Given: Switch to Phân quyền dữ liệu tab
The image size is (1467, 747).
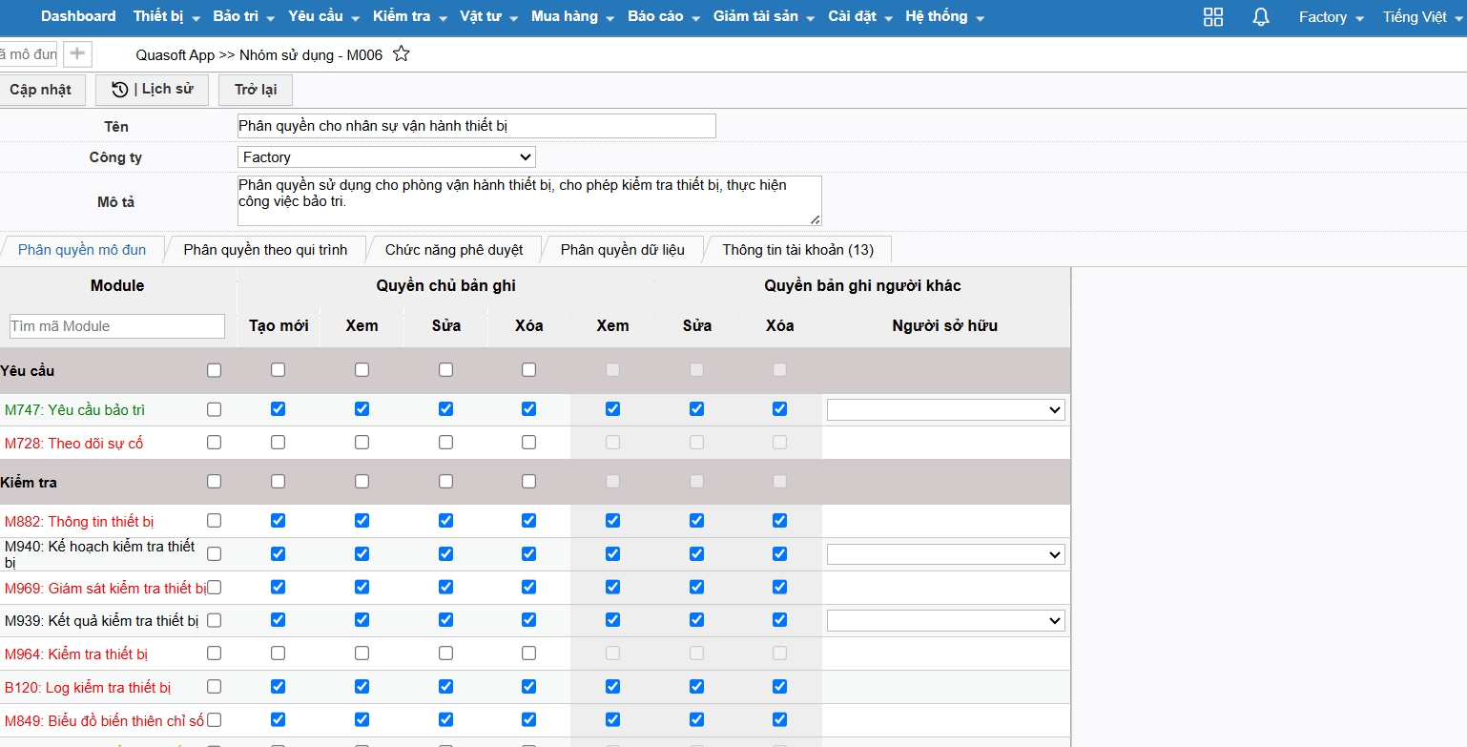Looking at the screenshot, I should tap(622, 250).
